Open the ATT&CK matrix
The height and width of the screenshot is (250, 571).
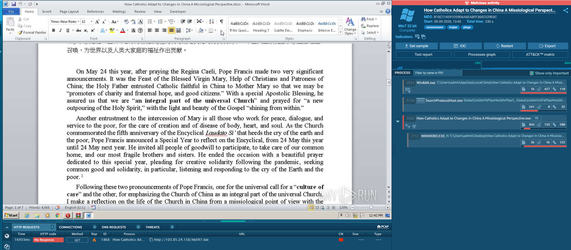(540, 55)
